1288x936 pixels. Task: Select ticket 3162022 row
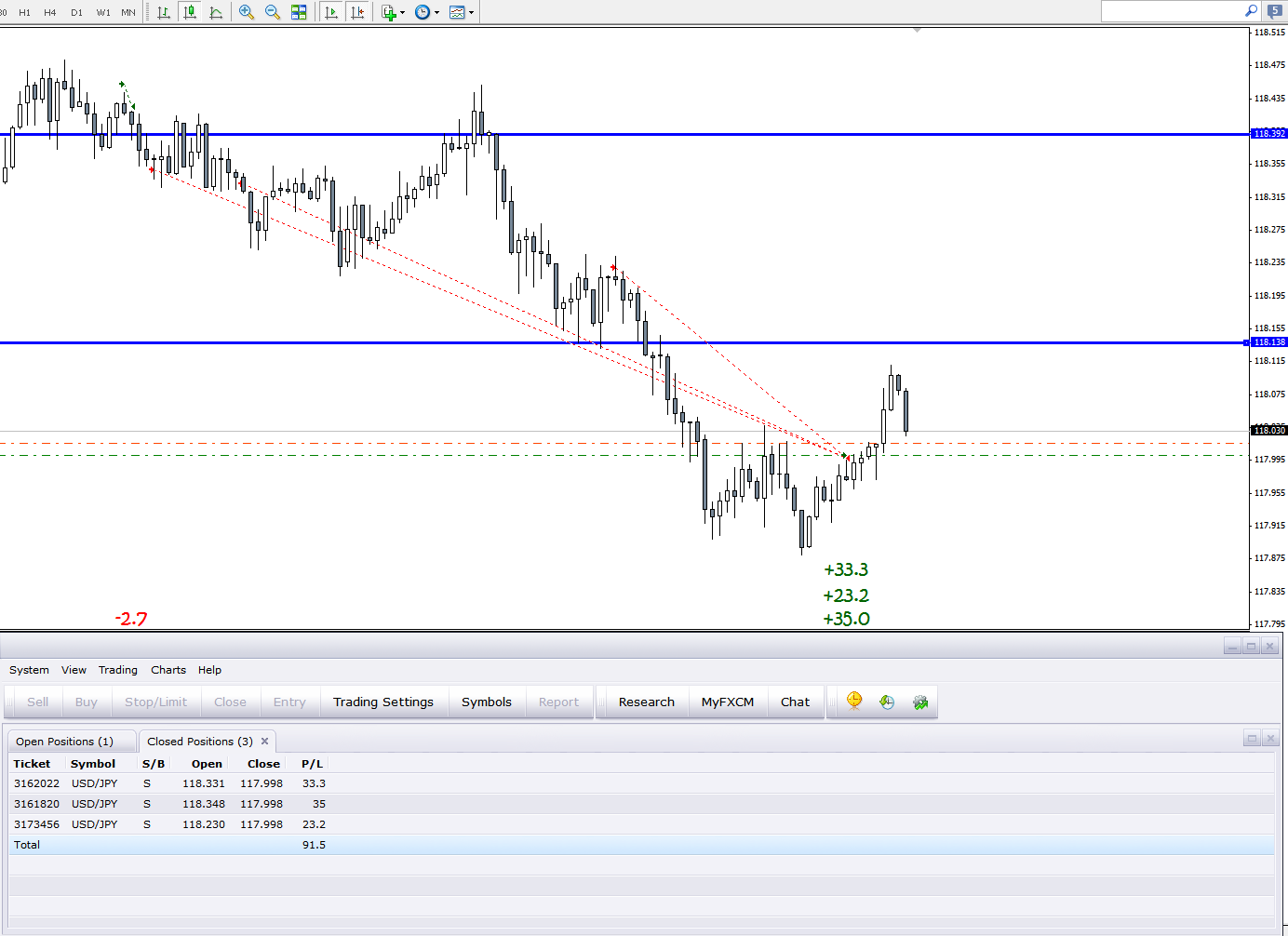tap(641, 783)
